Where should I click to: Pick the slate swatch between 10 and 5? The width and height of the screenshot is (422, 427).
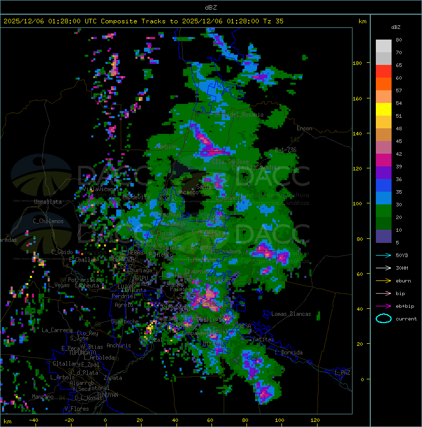click(x=383, y=236)
